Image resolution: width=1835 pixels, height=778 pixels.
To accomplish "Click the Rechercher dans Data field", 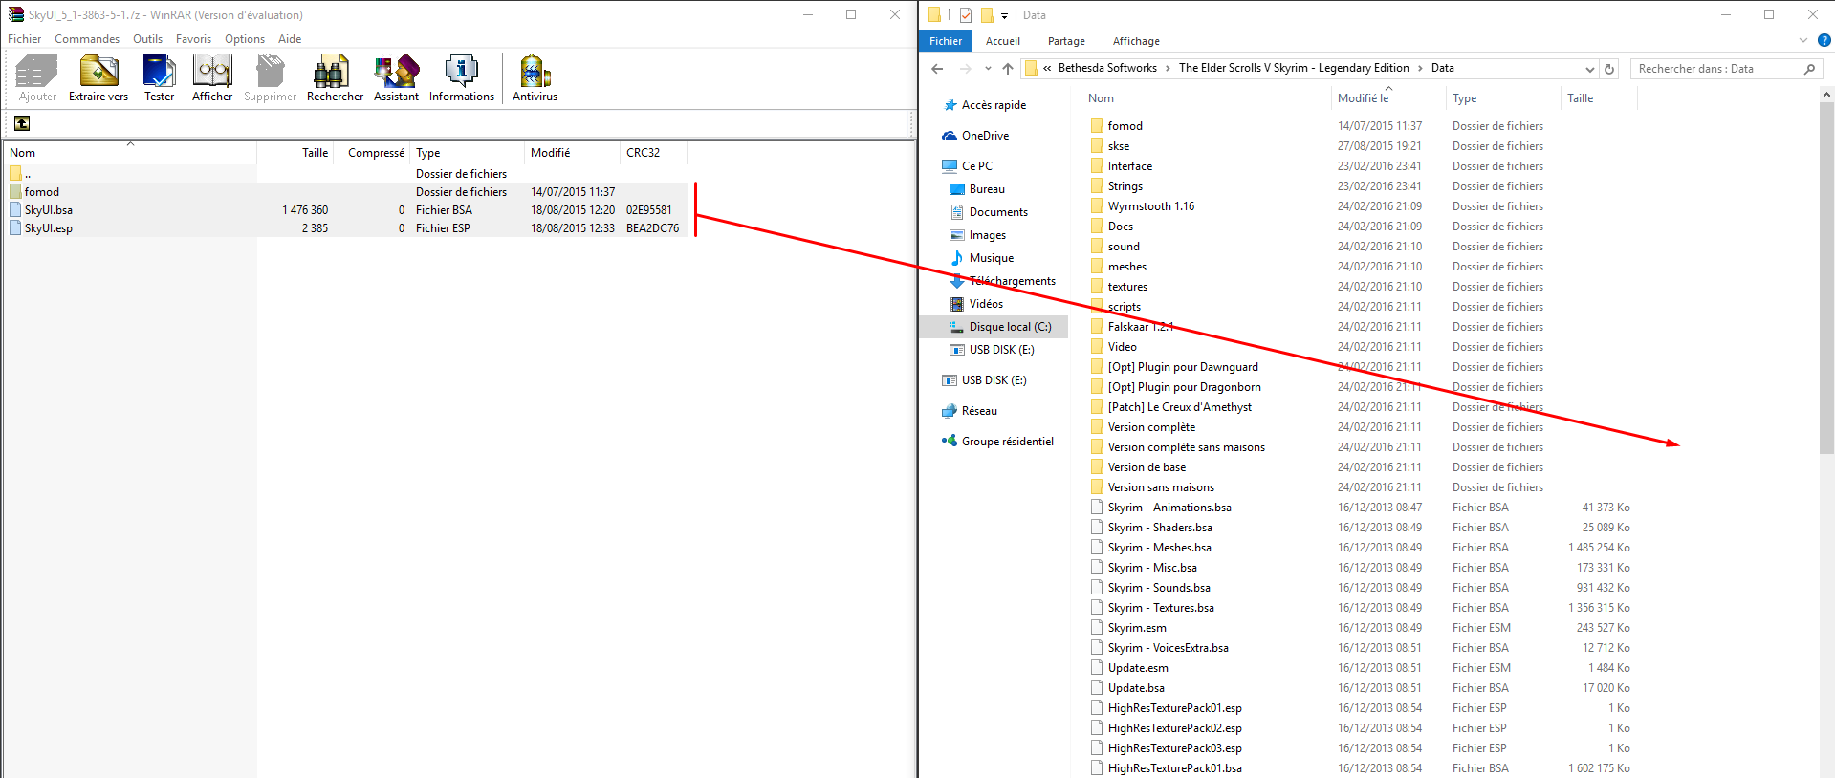I will click(x=1717, y=69).
